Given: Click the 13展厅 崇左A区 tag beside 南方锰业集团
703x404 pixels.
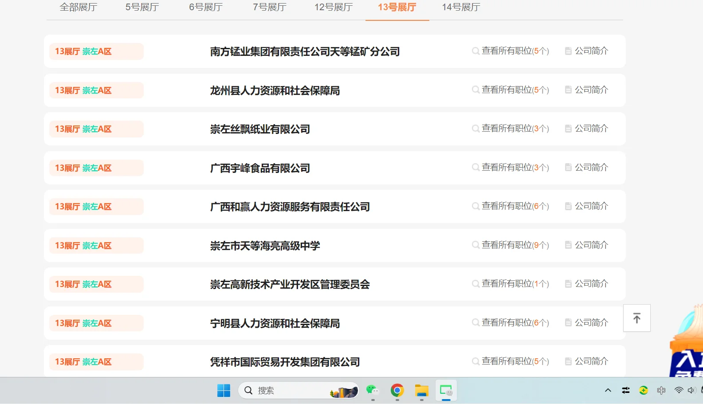Looking at the screenshot, I should pyautogui.click(x=96, y=51).
